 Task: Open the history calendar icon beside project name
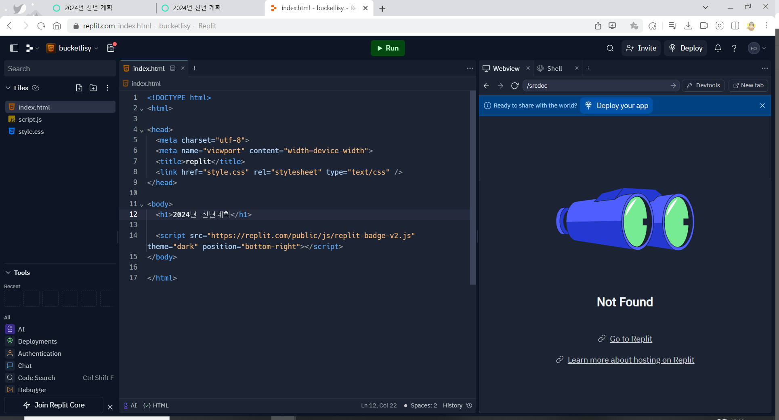[x=111, y=48]
